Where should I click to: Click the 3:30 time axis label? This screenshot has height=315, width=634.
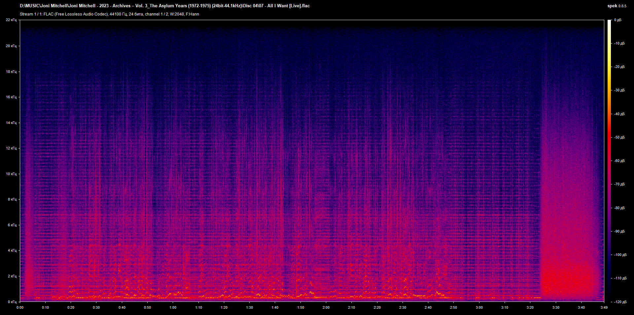tap(556, 307)
